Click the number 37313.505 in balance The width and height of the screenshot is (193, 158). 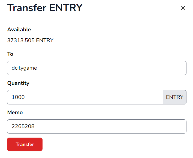coord(21,41)
